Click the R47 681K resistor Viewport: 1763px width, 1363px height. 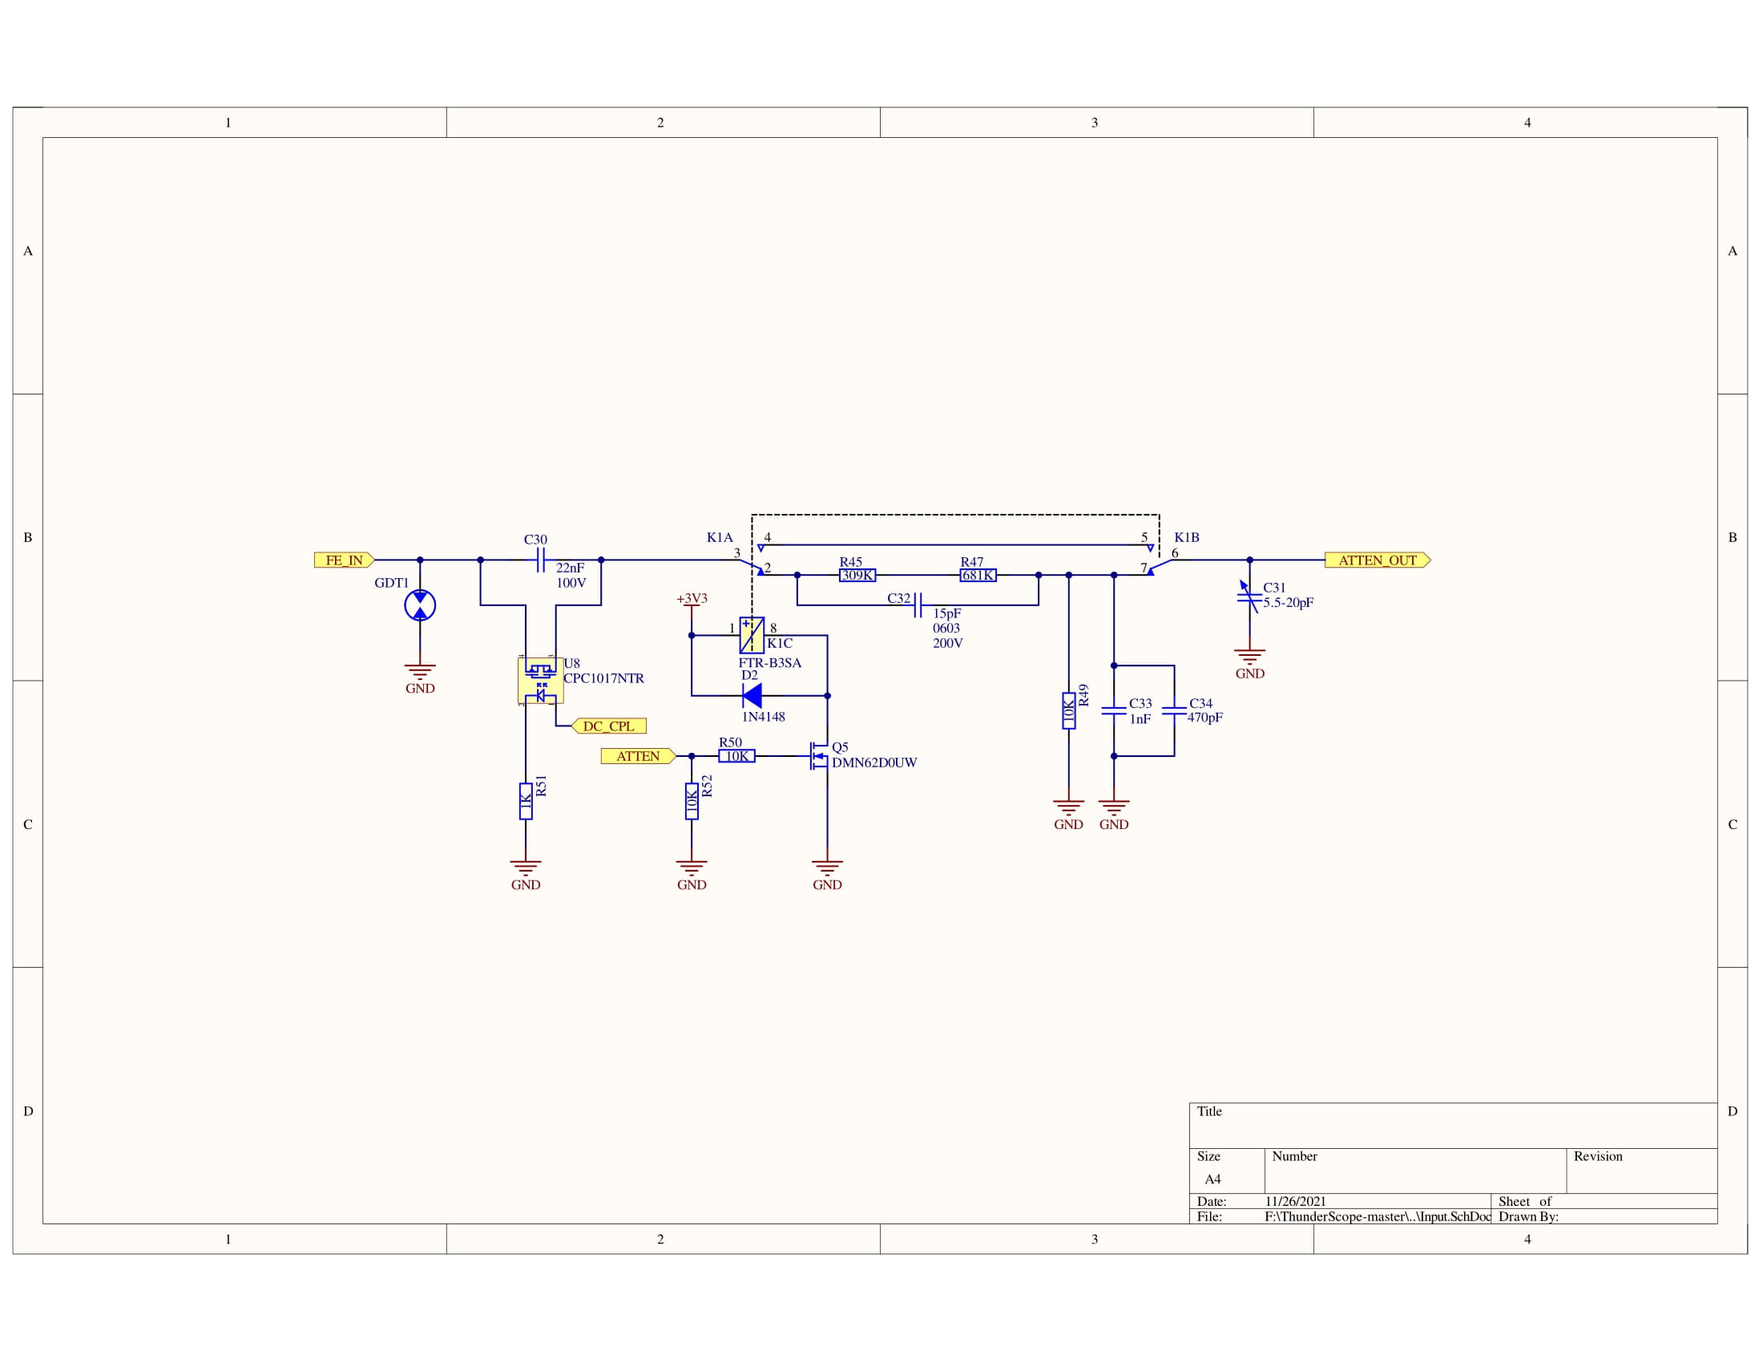tap(978, 575)
